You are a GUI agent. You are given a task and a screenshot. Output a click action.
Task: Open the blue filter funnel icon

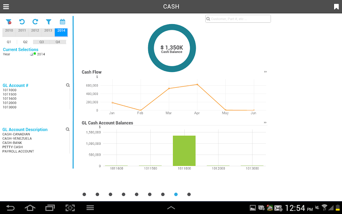tap(49, 22)
